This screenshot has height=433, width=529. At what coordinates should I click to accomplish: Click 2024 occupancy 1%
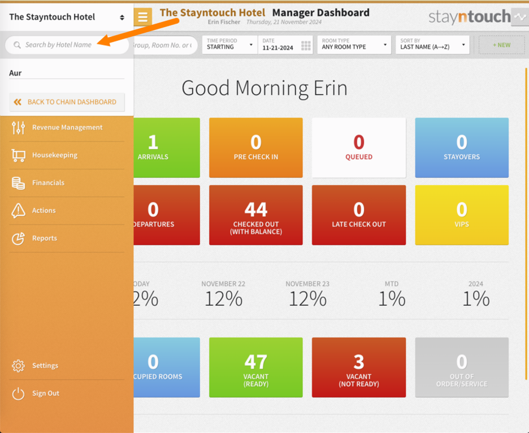click(x=476, y=295)
